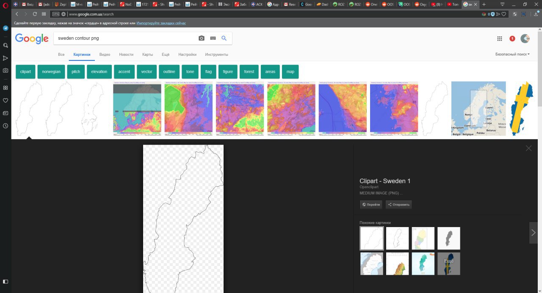Switch to the Новости tab
This screenshot has height=293, width=542.
click(x=126, y=55)
